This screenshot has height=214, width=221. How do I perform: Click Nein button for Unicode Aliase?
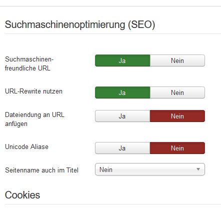click(x=177, y=148)
